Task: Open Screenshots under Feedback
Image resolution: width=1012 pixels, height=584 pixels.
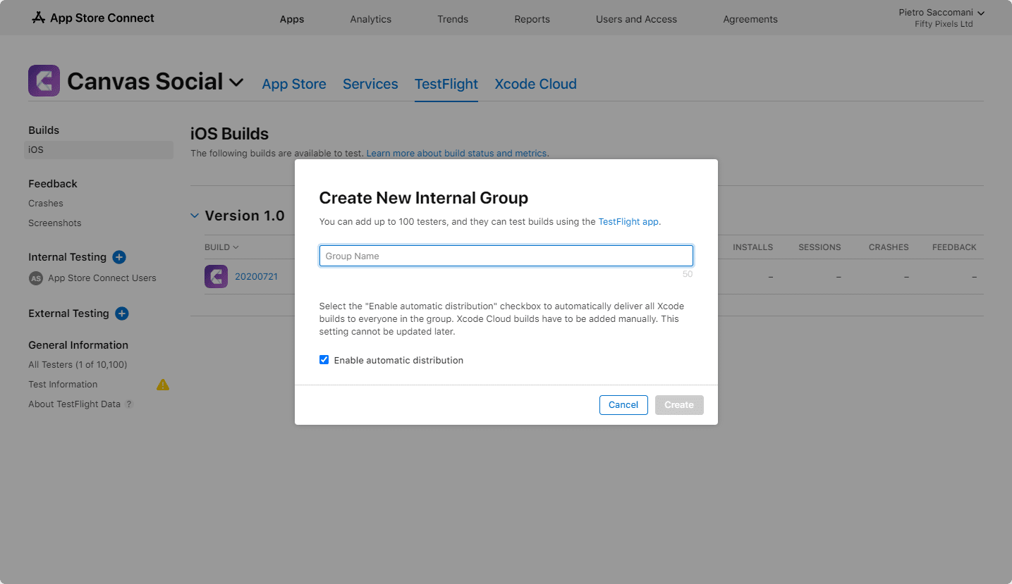Action: click(55, 223)
